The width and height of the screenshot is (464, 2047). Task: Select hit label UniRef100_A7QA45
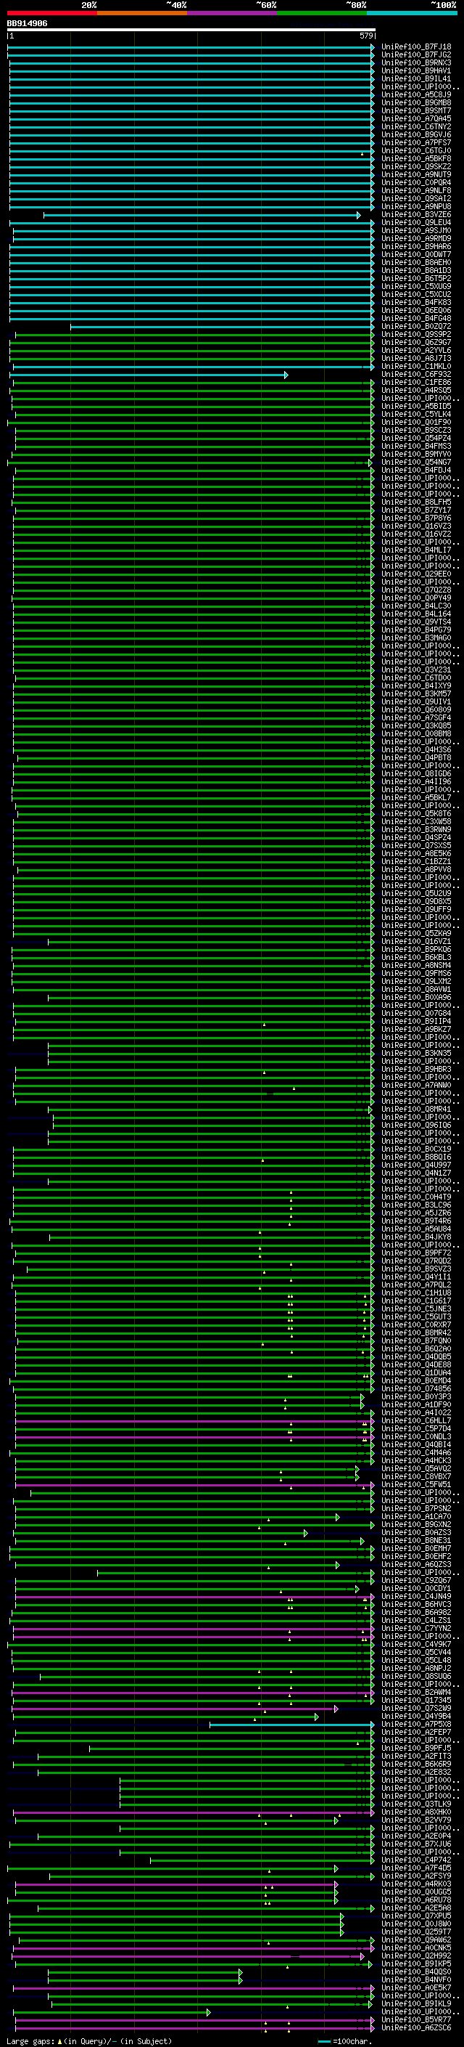pyautogui.click(x=415, y=119)
